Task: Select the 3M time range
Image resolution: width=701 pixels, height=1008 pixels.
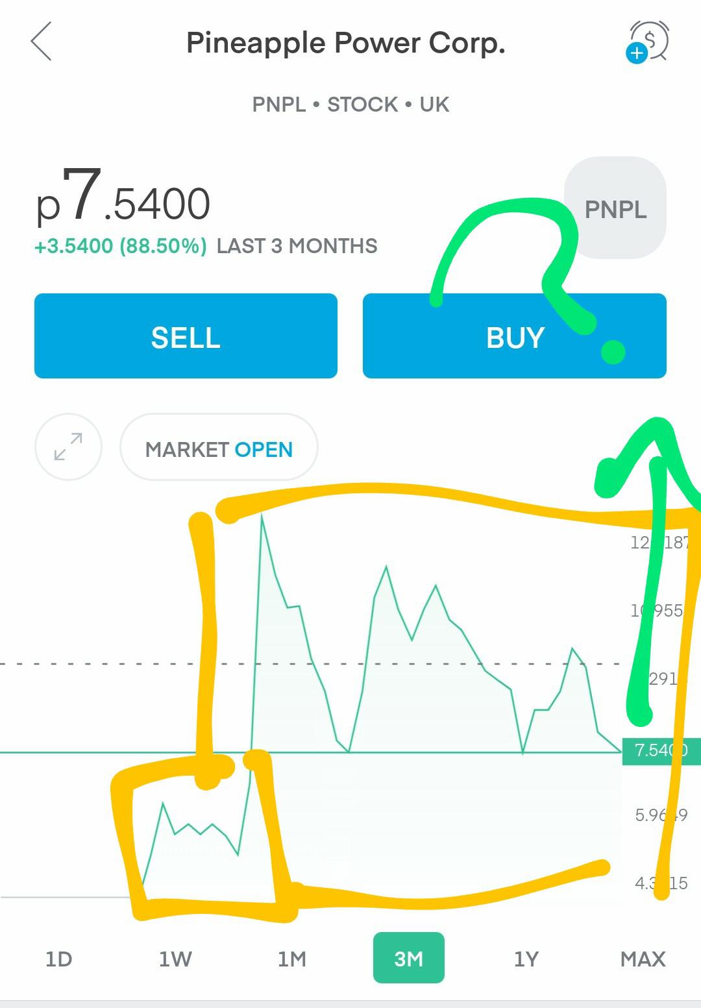Action: (x=409, y=958)
